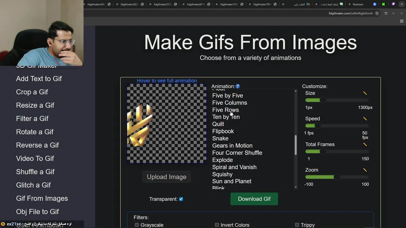This screenshot has height=228, width=406.
Task: Open the Animation help question mark icon
Action: pyautogui.click(x=238, y=86)
